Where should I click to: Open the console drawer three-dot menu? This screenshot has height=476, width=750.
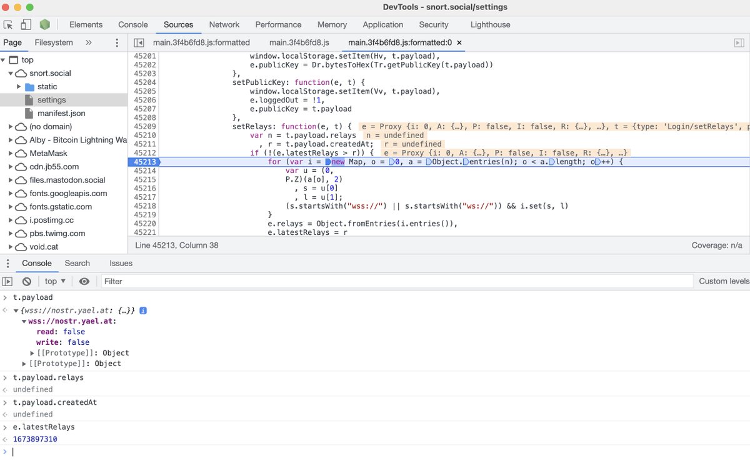8,263
